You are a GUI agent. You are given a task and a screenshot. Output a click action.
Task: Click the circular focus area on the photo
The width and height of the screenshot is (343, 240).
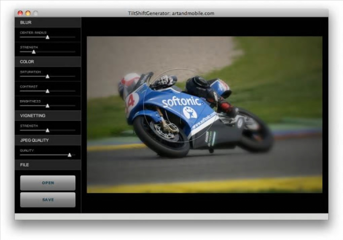(x=180, y=105)
